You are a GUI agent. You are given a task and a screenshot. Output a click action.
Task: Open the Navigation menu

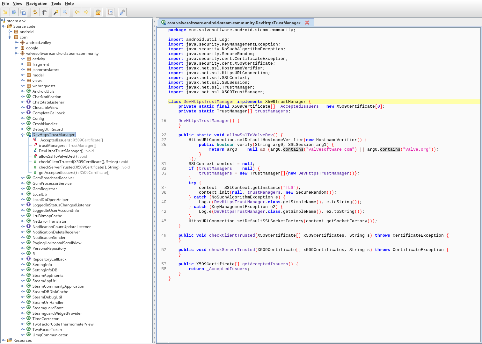click(37, 4)
